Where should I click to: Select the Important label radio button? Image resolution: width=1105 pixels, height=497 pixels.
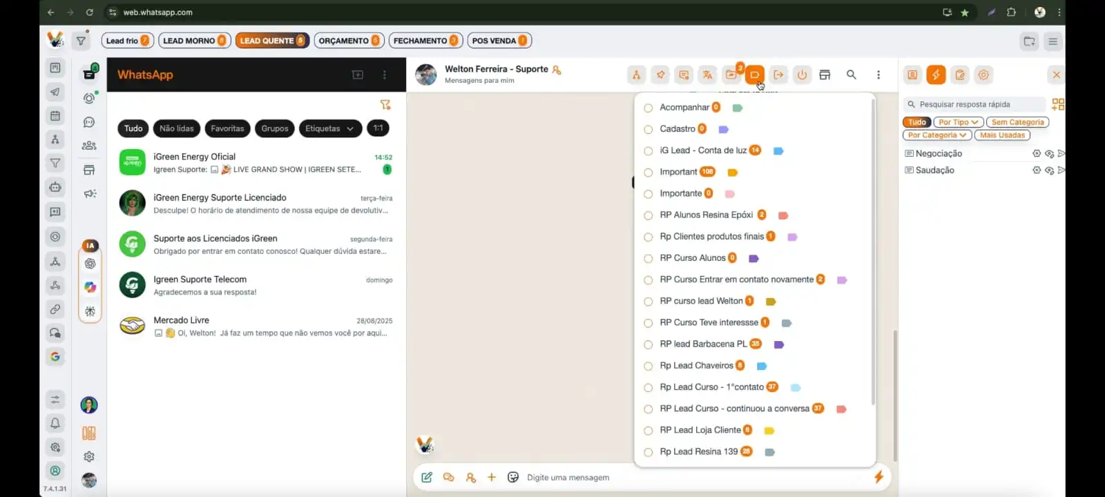pyautogui.click(x=648, y=172)
